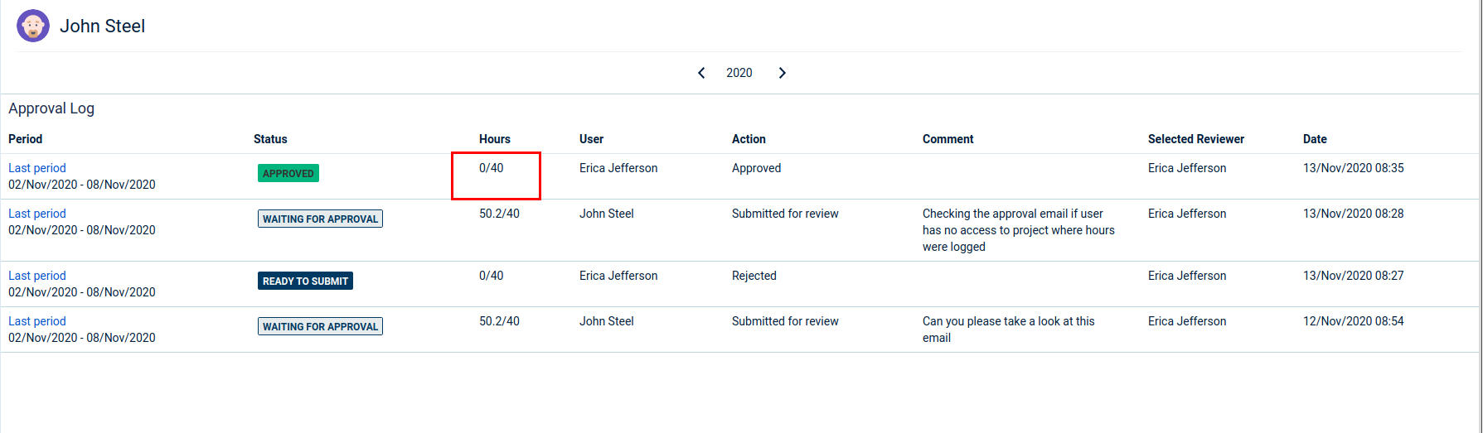This screenshot has height=433, width=1483.
Task: Click the John Steel name heading
Action: [103, 26]
